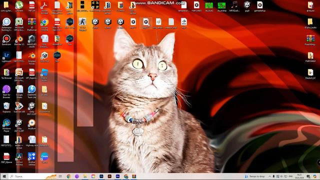Open Task View from the taskbar
320x180 pixels.
pos(60,176)
